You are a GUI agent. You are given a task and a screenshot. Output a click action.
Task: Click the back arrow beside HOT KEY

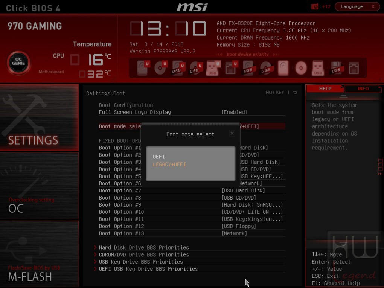point(295,92)
